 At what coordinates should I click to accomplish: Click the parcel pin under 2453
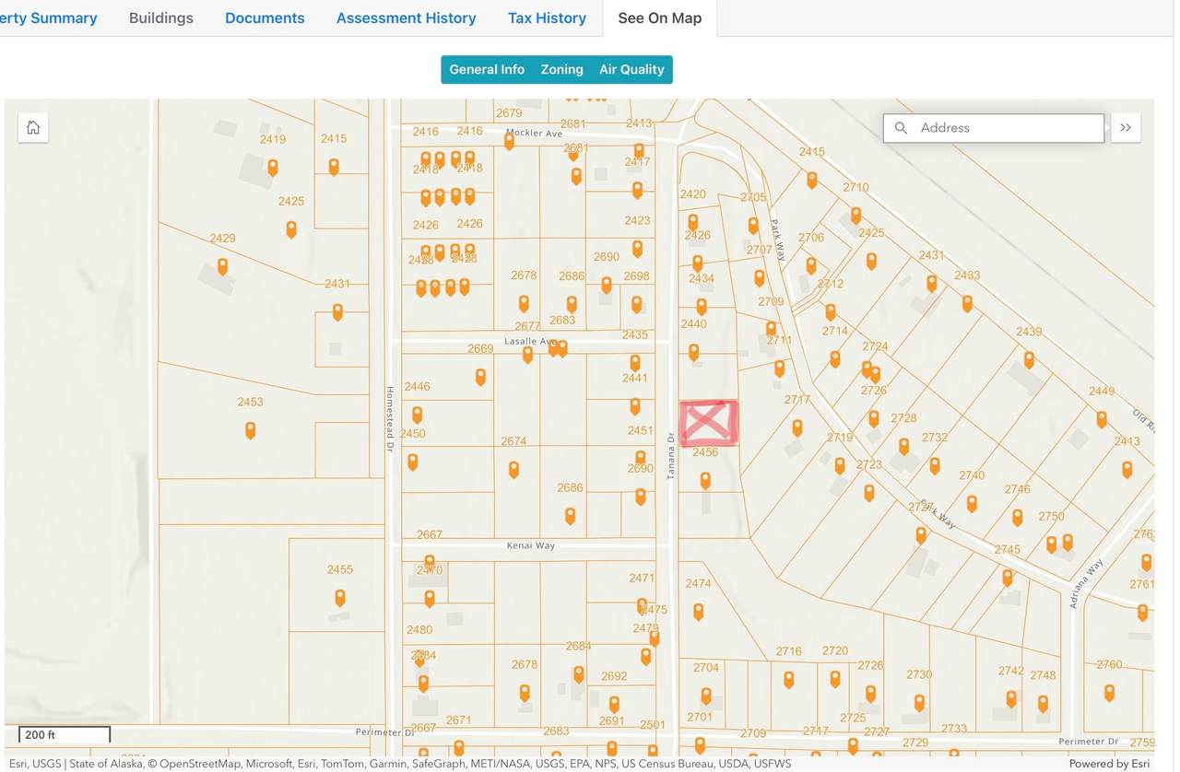pyautogui.click(x=250, y=430)
